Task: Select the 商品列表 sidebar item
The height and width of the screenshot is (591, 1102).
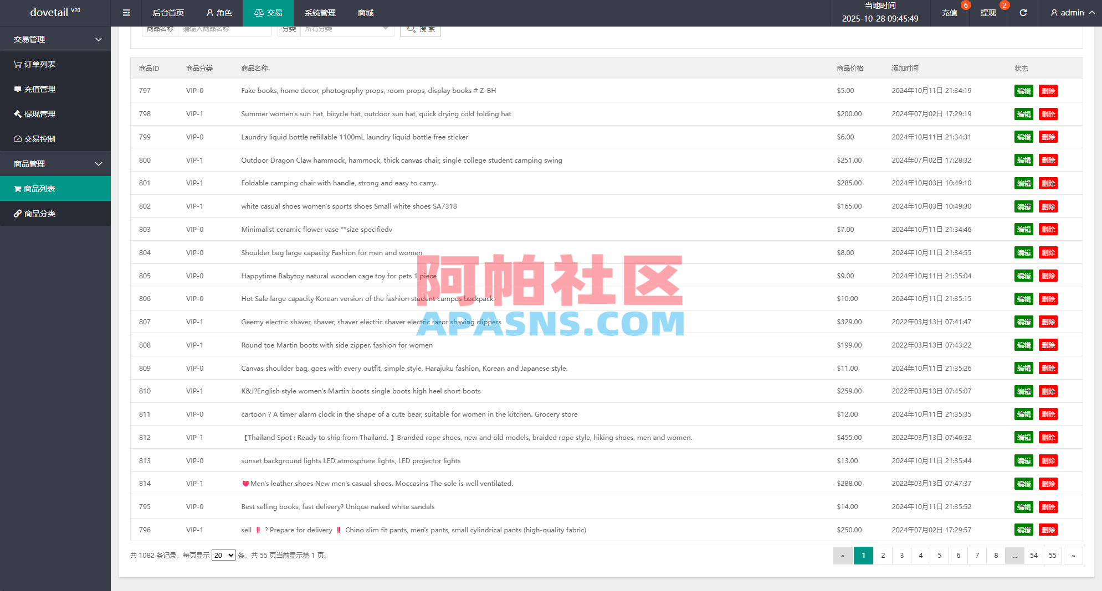Action: 55,189
